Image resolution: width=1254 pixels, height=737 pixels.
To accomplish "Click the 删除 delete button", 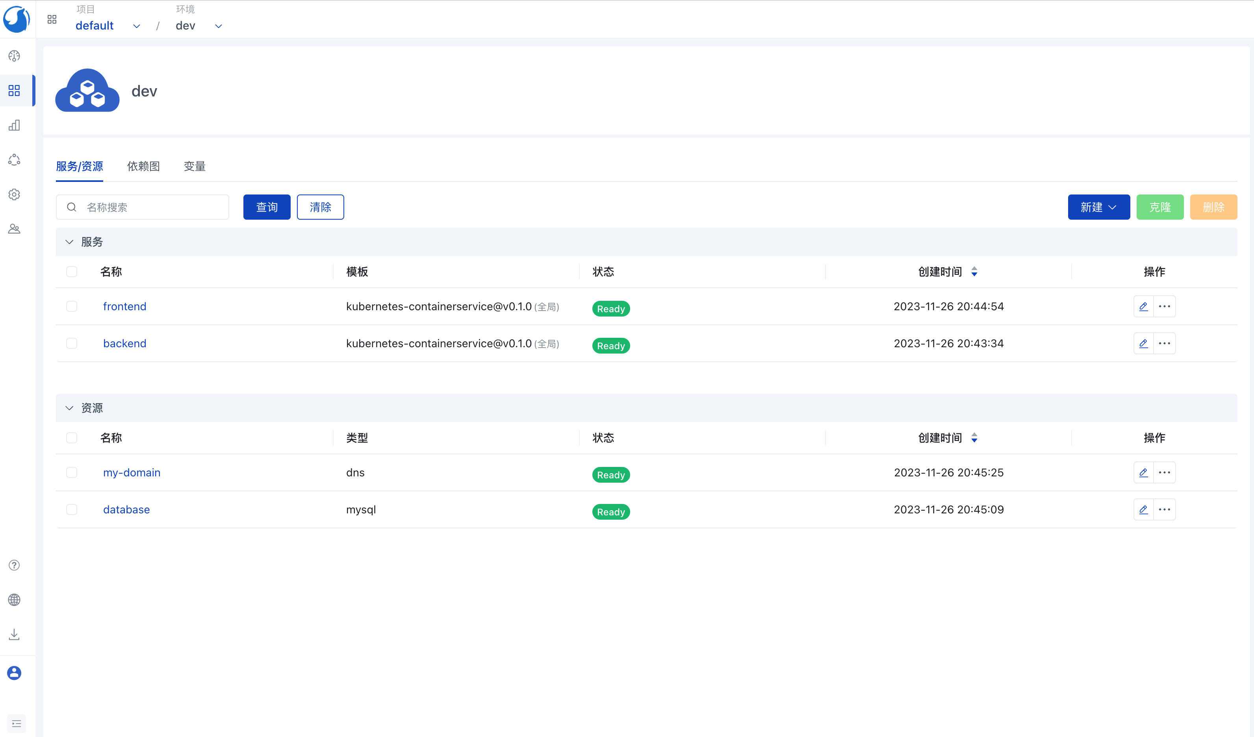I will click(x=1214, y=207).
